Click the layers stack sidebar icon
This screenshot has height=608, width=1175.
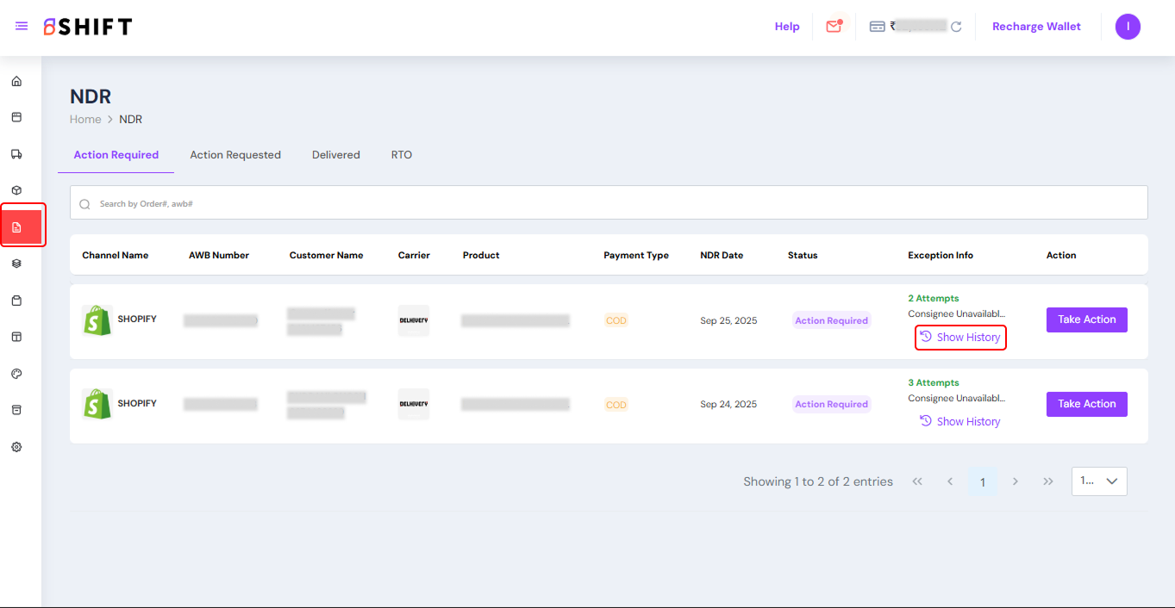coord(16,264)
